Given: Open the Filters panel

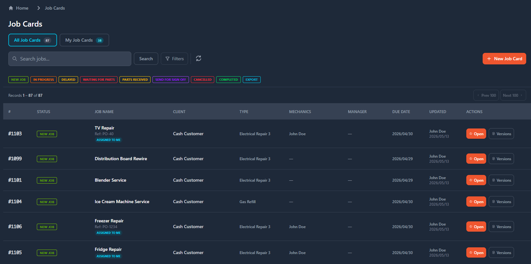Looking at the screenshot, I should point(175,59).
